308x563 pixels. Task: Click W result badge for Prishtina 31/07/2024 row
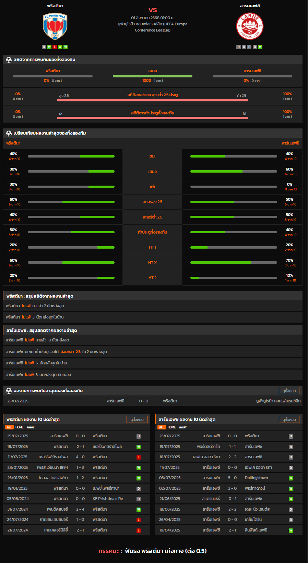pyautogui.click(x=139, y=510)
